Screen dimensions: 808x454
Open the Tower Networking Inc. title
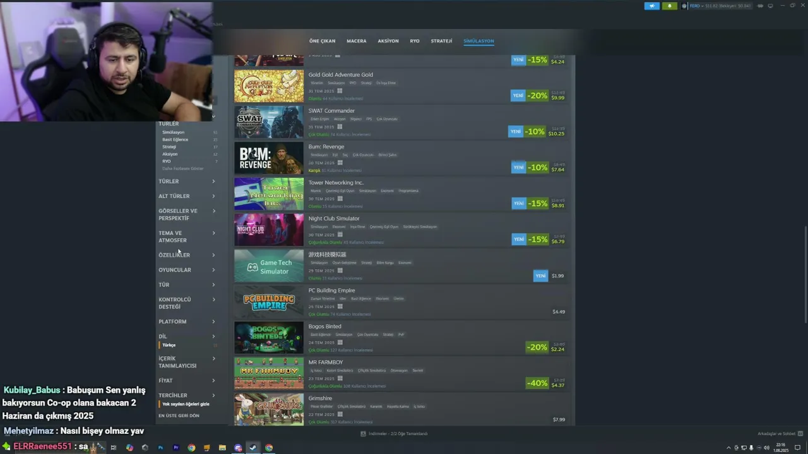(336, 183)
